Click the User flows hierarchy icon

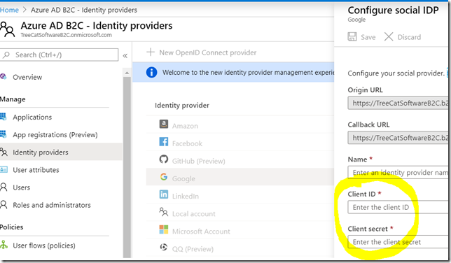[4, 245]
